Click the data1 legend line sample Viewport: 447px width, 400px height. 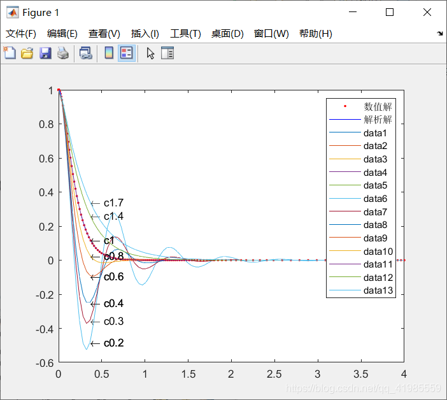coord(345,132)
